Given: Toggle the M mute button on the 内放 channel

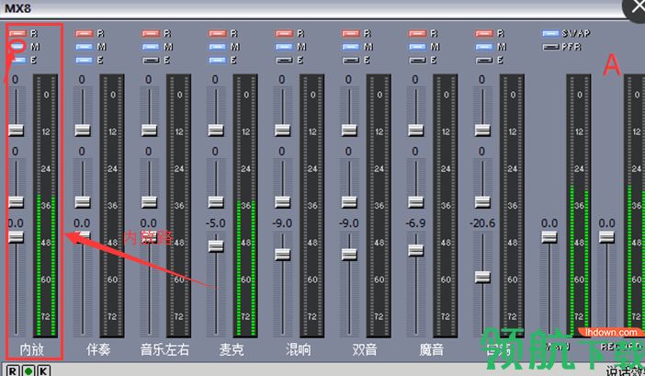Looking at the screenshot, I should (17, 47).
